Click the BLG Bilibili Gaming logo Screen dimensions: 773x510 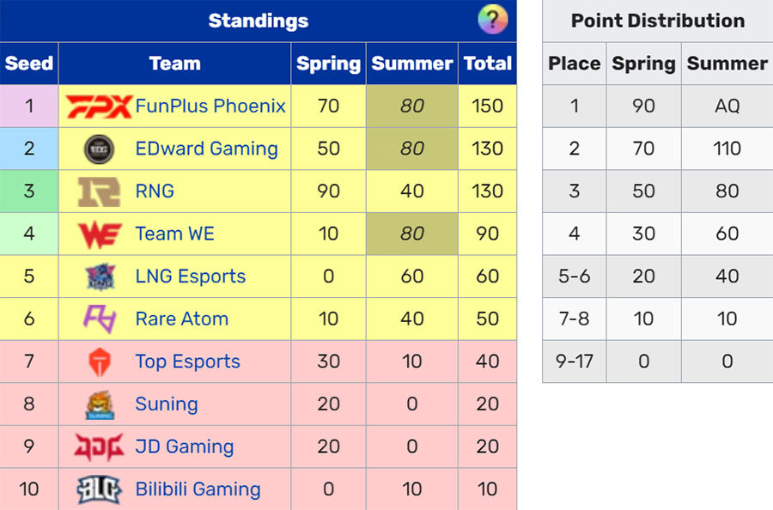click(x=99, y=489)
